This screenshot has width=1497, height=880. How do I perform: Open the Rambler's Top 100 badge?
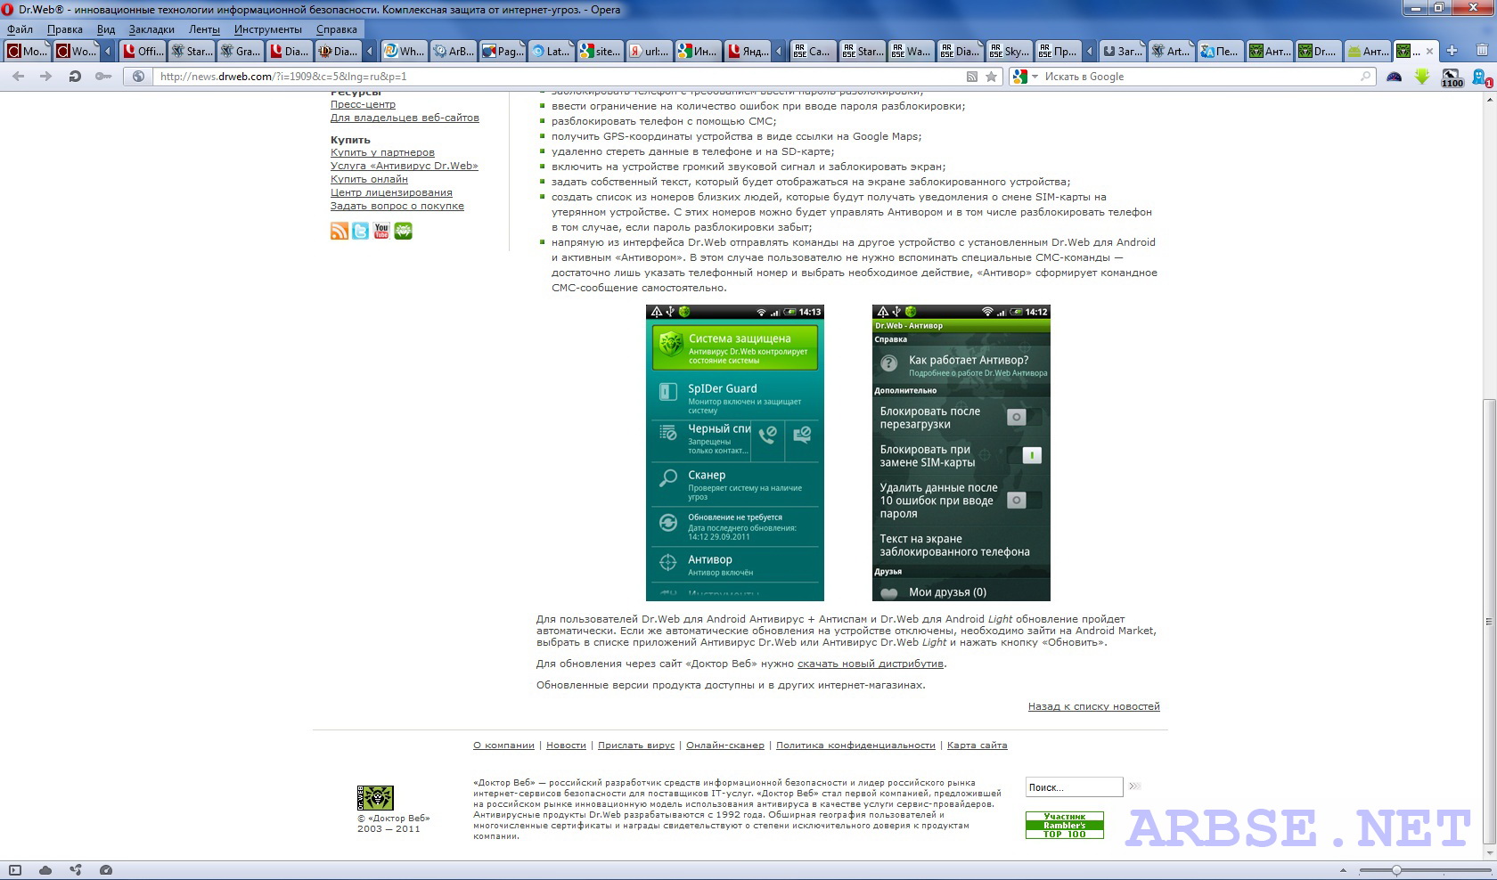point(1065,825)
